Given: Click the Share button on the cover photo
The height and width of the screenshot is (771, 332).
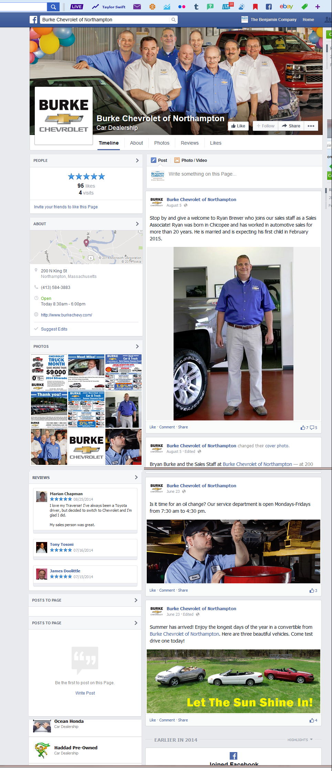Looking at the screenshot, I should 291,126.
